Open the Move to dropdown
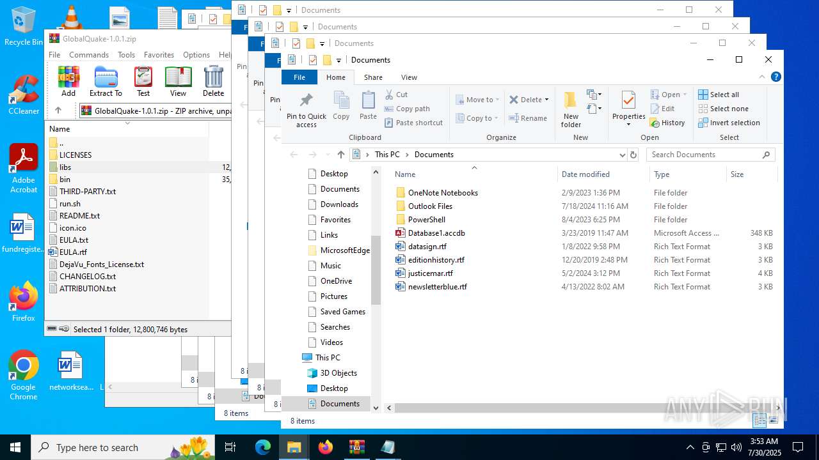Image resolution: width=819 pixels, height=460 pixels. click(x=477, y=100)
